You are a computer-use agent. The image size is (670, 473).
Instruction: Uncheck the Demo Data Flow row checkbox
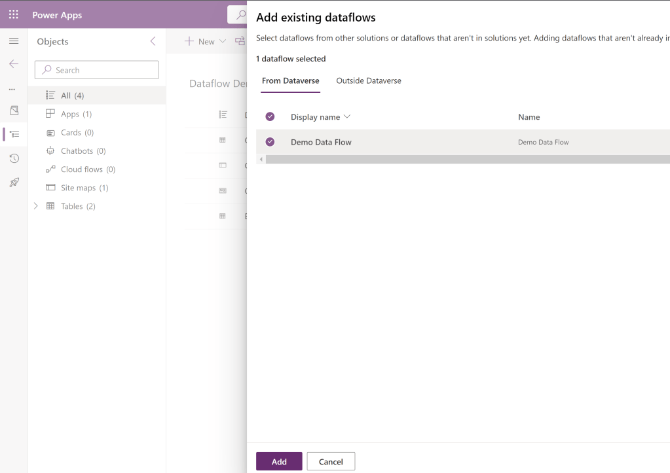coord(270,142)
